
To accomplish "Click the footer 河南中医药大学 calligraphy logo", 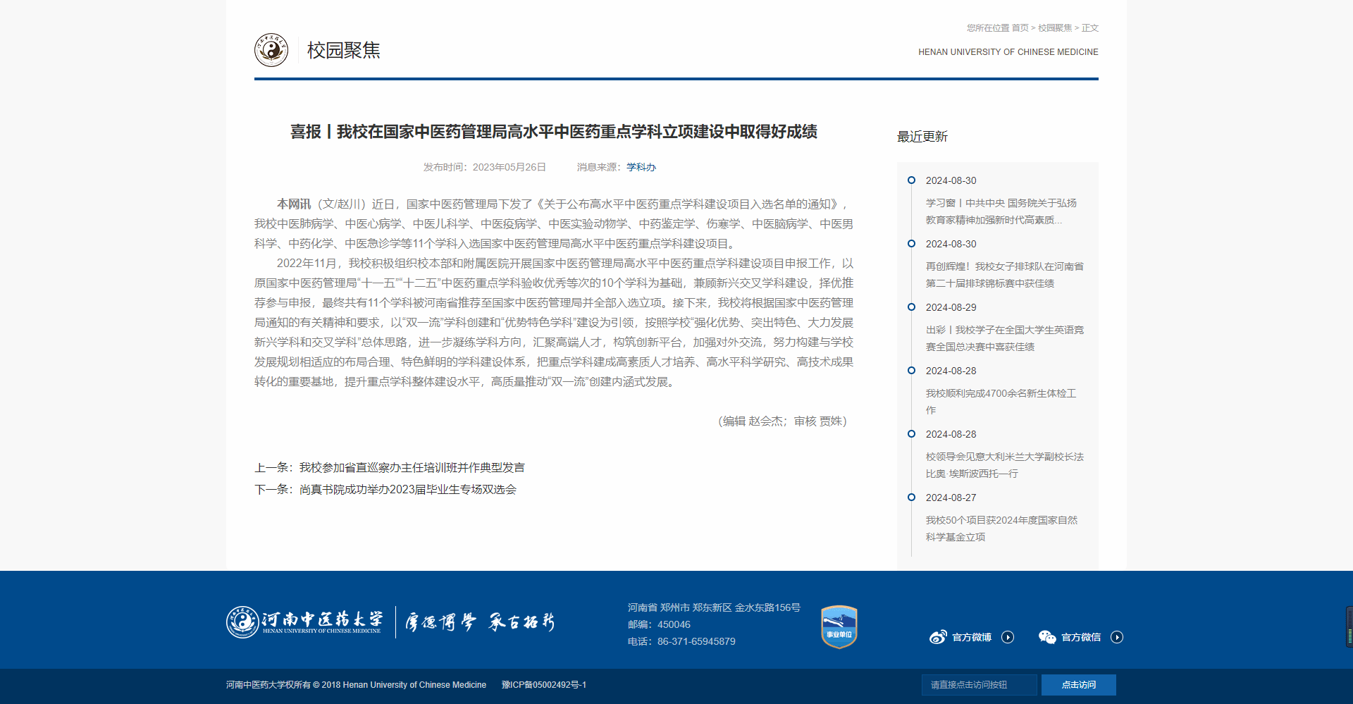I will [x=304, y=622].
